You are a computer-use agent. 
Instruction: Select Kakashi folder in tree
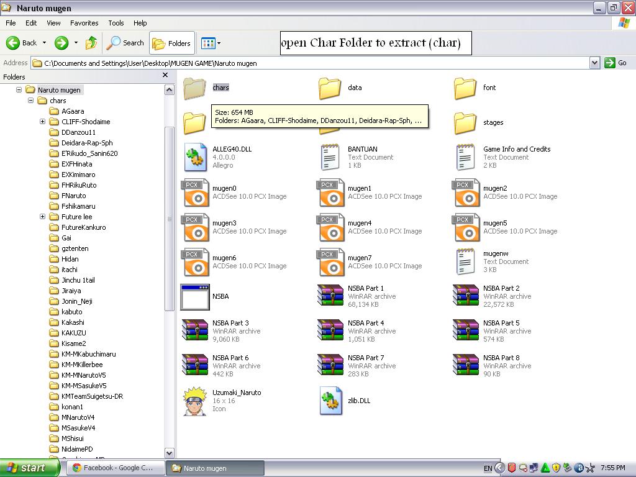coord(73,322)
